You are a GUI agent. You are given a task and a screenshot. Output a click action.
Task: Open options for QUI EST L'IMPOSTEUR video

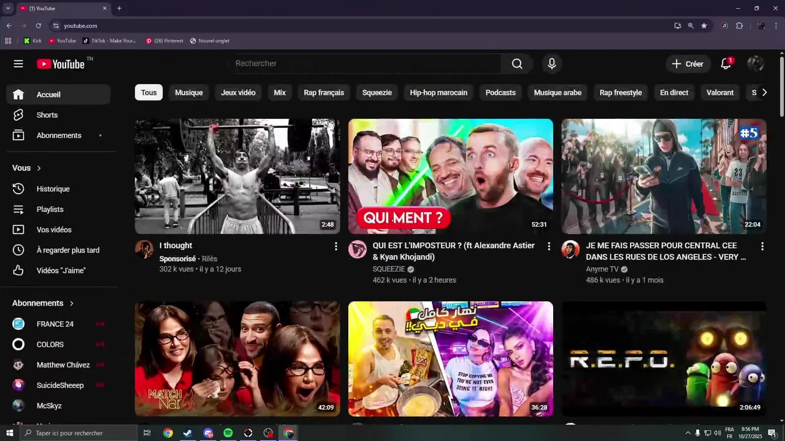click(x=549, y=246)
